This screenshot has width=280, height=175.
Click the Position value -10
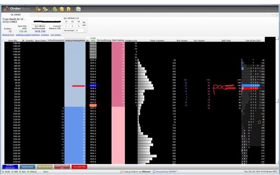point(10,31)
